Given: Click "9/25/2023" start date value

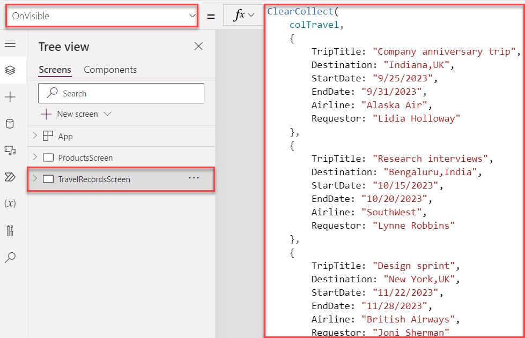Looking at the screenshot, I should (403, 78).
